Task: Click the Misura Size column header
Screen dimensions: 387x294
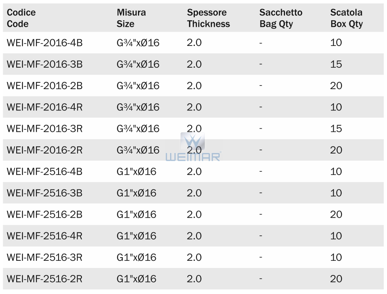Action: click(x=131, y=18)
